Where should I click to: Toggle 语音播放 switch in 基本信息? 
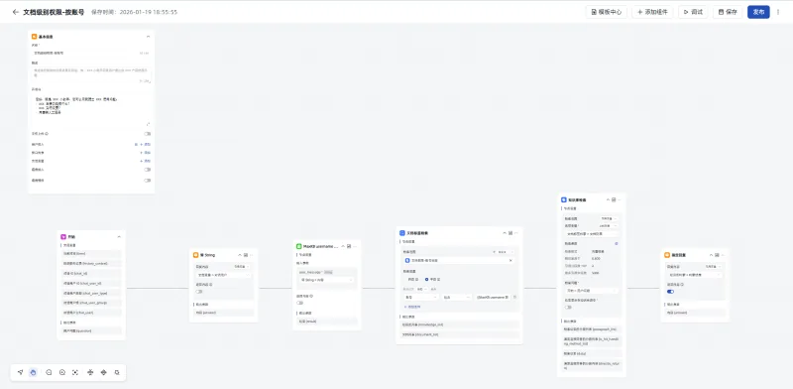coord(147,180)
